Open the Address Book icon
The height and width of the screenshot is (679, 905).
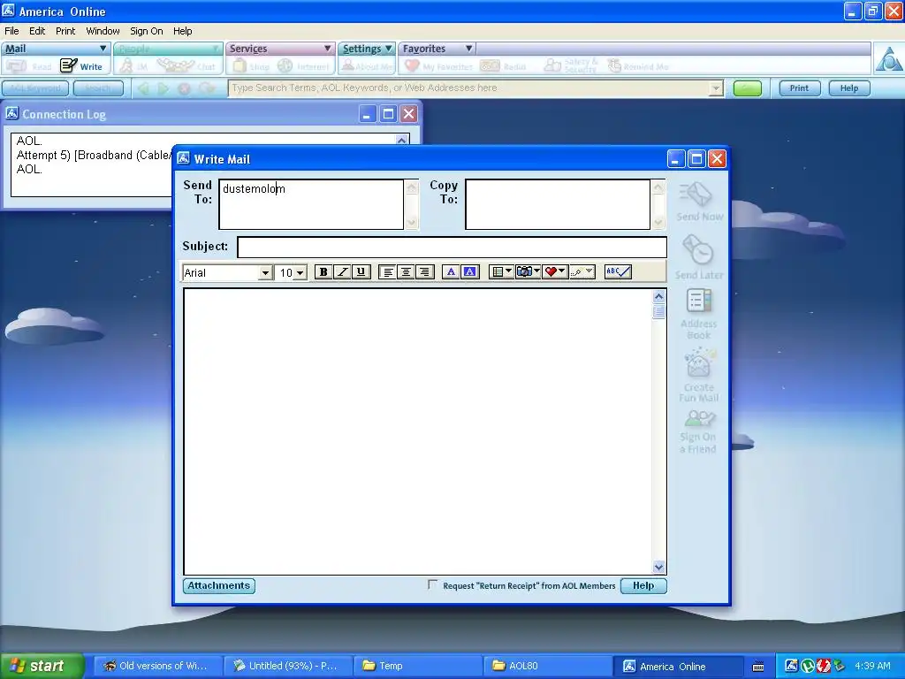[x=699, y=301]
